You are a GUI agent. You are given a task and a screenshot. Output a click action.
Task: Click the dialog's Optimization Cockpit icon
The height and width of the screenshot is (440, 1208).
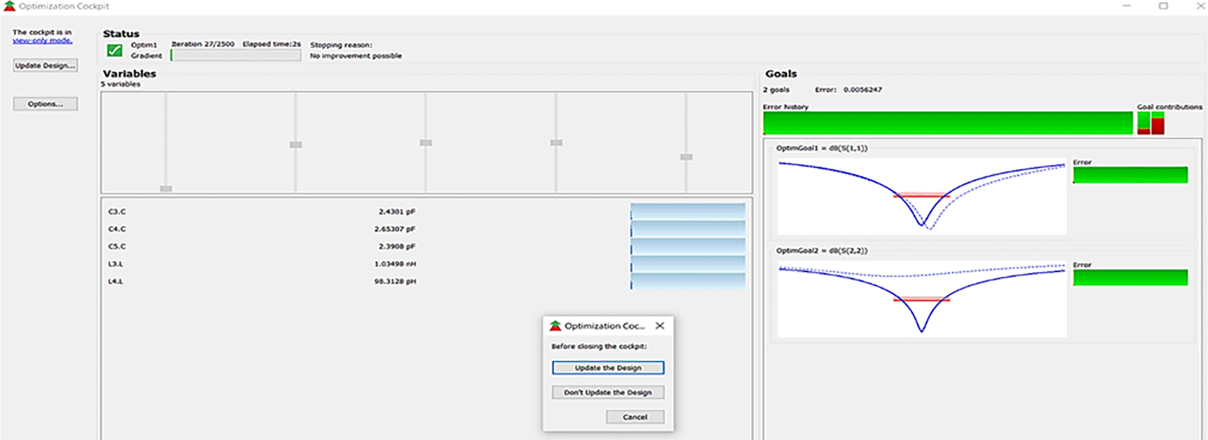tap(555, 326)
